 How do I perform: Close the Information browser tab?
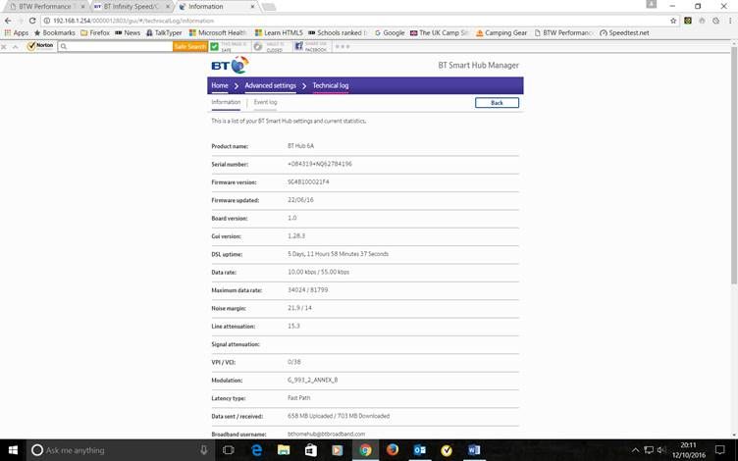pos(252,7)
